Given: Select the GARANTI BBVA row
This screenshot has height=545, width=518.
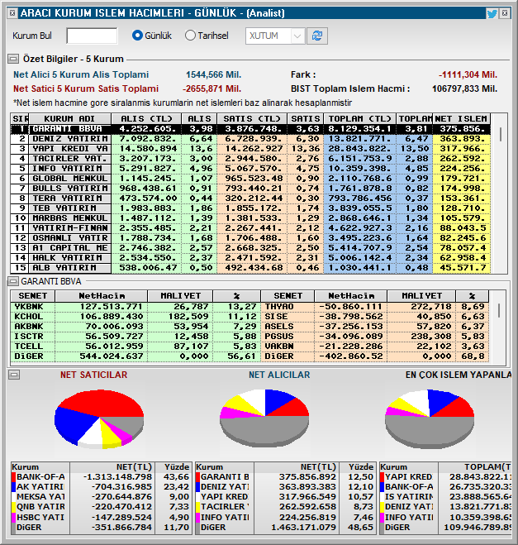Looking at the screenshot, I should (x=250, y=129).
